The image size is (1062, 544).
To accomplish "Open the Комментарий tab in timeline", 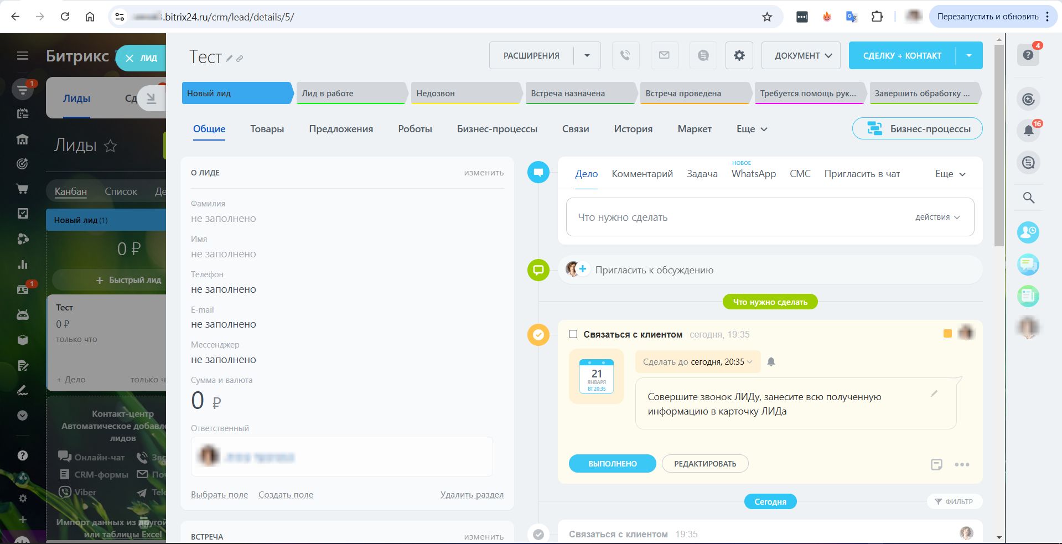I will coord(642,174).
